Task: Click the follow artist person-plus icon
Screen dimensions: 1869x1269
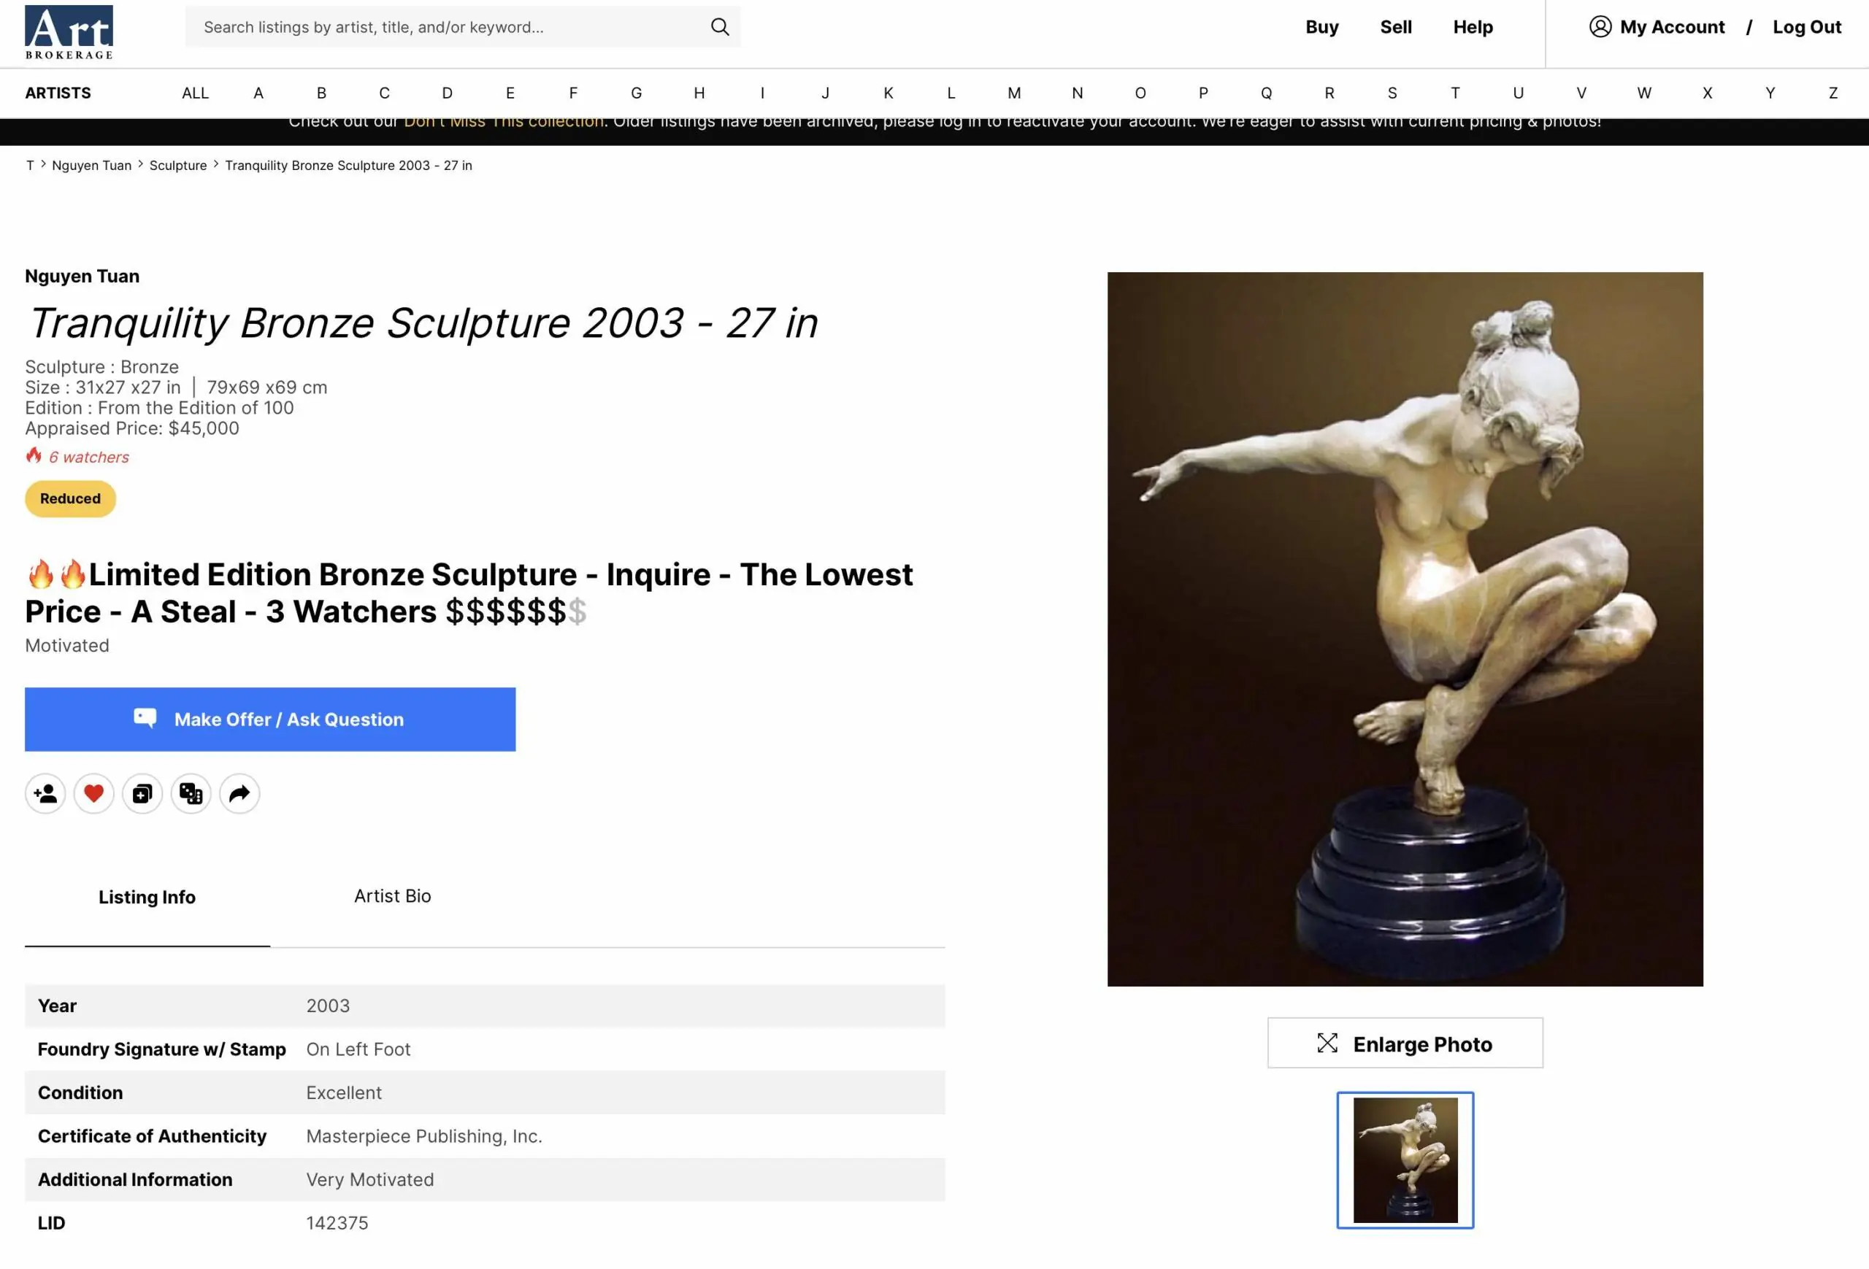Action: pos(45,794)
